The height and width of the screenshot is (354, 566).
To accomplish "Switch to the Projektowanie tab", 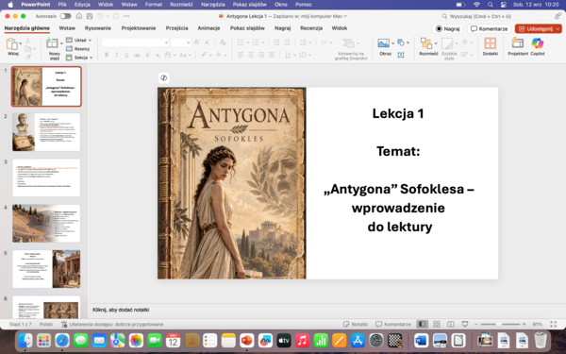I will [139, 28].
